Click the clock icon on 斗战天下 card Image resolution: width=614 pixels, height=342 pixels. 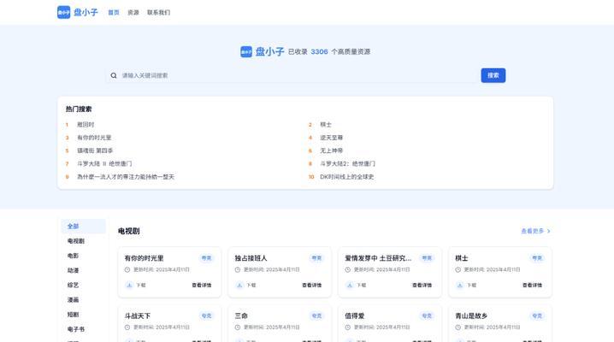point(127,327)
